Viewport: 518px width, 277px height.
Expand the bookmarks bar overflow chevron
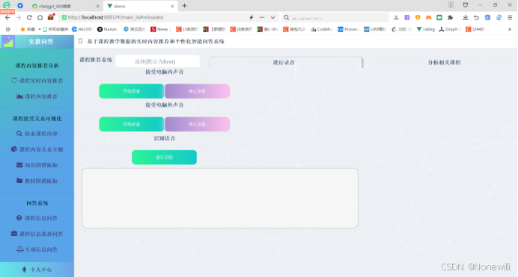click(510, 29)
